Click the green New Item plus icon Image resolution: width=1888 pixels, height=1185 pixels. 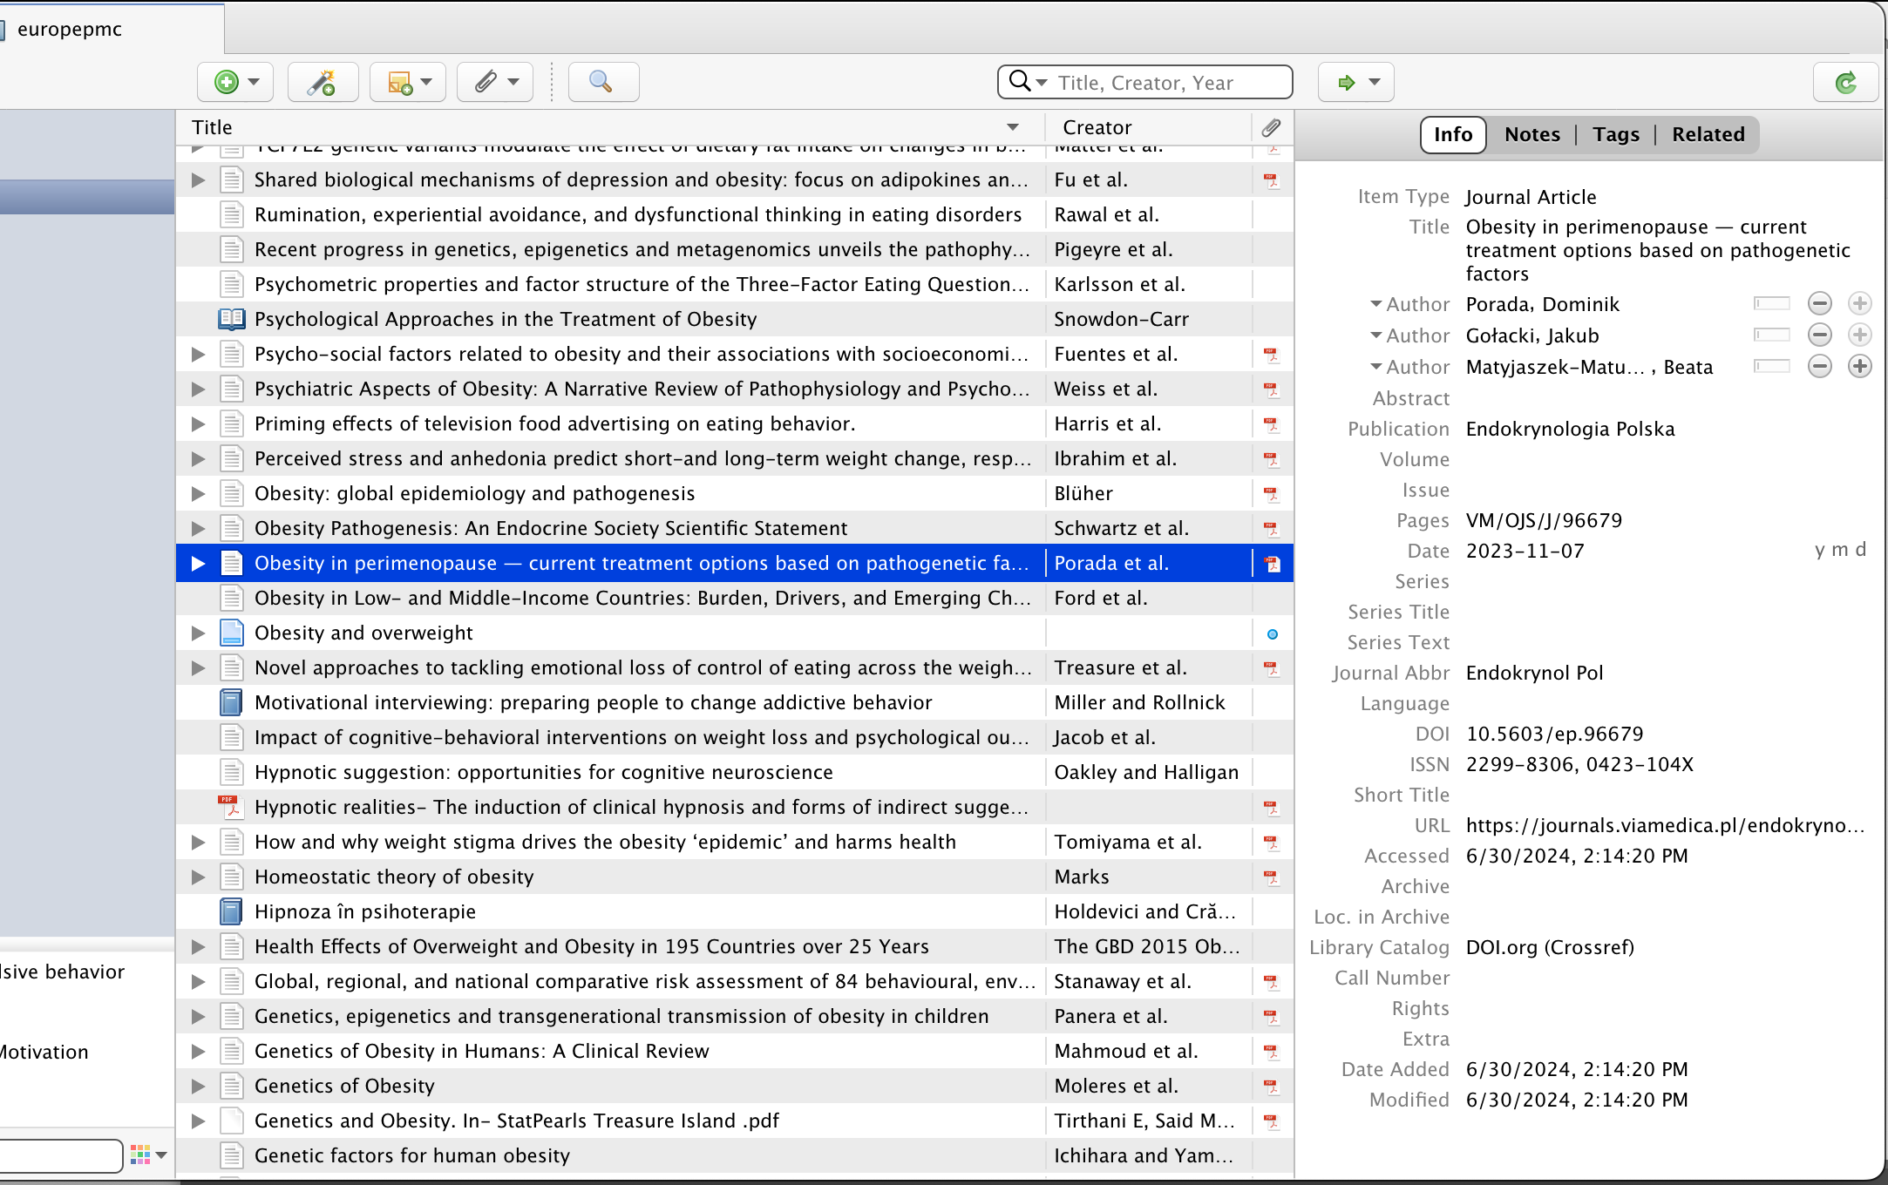point(227,82)
